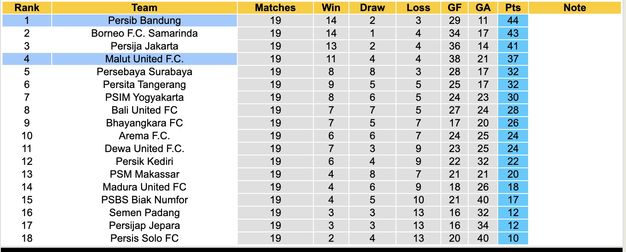Click the Matches column header

275,8
